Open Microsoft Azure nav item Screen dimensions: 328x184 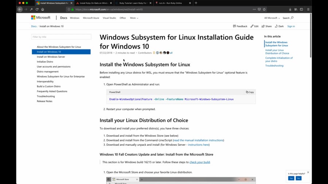coord(91,18)
